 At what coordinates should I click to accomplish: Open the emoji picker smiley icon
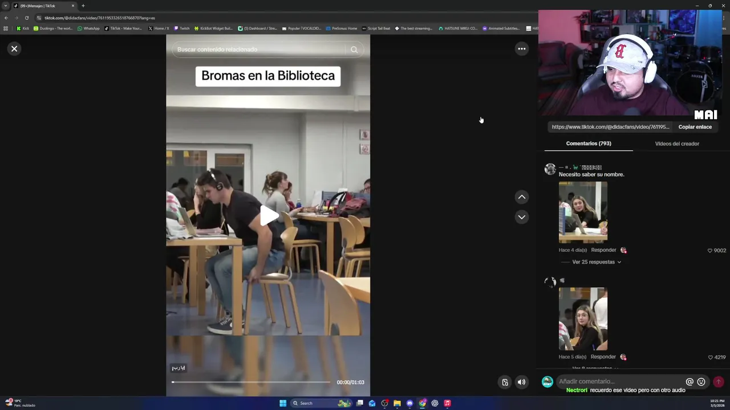tap(701, 382)
